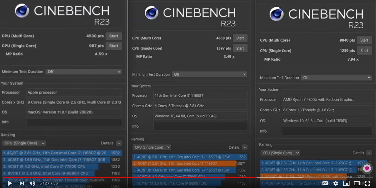Click the empty Info field in left window
Viewport: 376px width, 188px height.
coord(74,122)
